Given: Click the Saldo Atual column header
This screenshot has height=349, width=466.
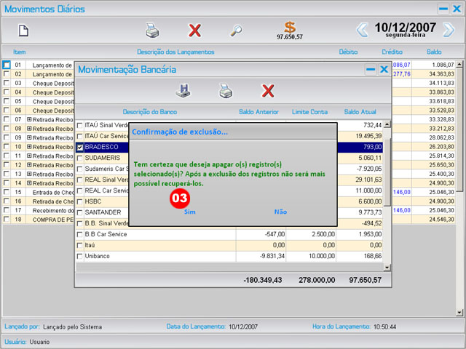Looking at the screenshot, I should [x=360, y=112].
